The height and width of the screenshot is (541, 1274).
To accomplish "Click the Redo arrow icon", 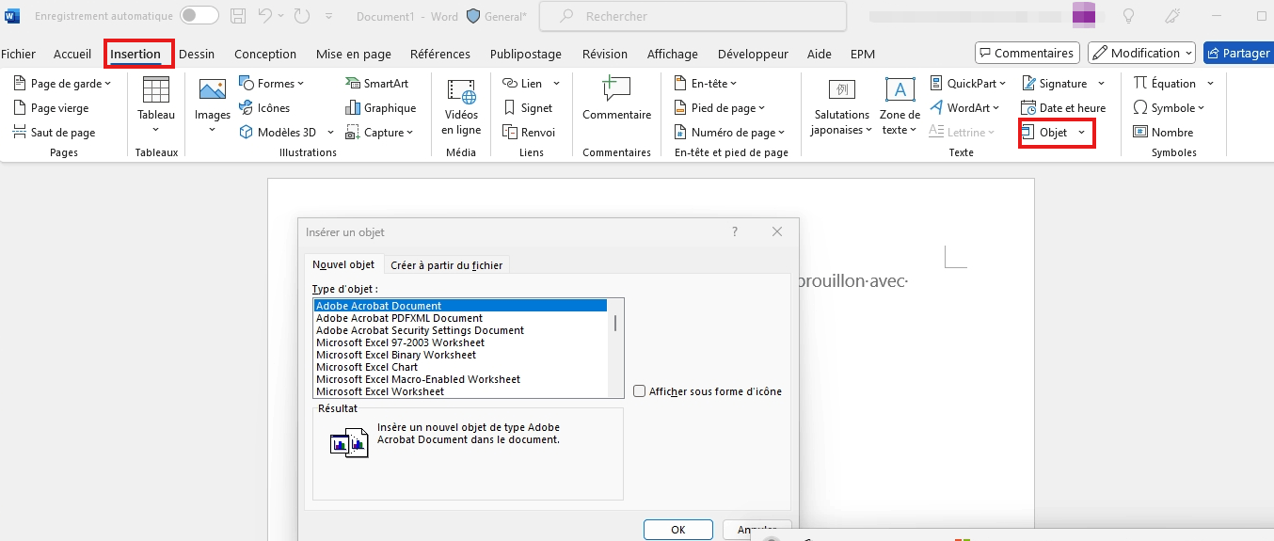I will (301, 16).
